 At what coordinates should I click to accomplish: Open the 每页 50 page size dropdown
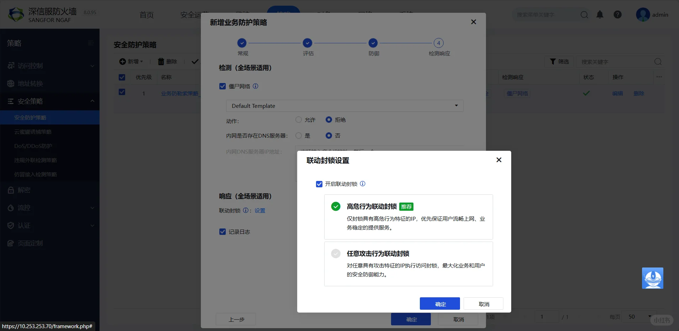pos(638,316)
